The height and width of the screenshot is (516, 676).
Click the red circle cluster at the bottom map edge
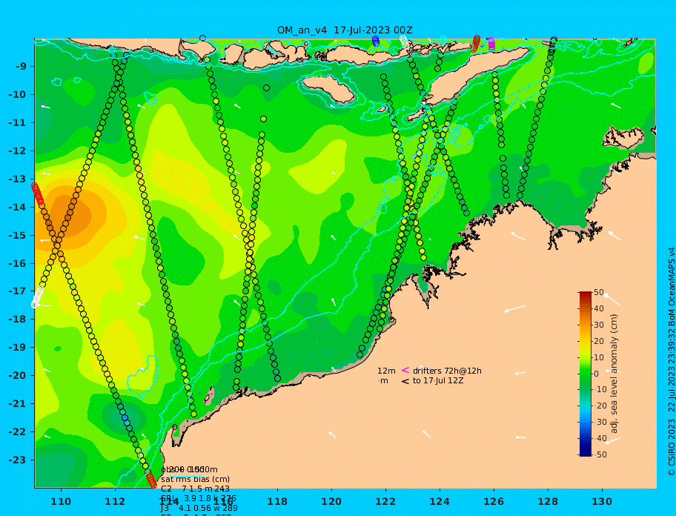coord(151,480)
